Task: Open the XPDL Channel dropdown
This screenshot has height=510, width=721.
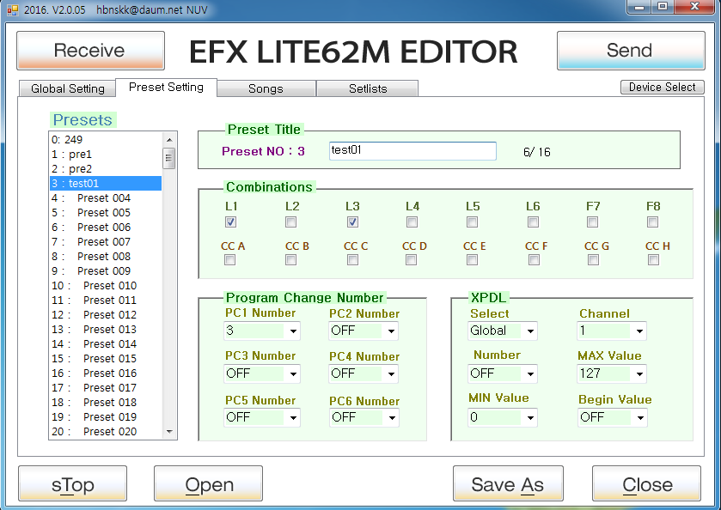Action: [x=612, y=331]
